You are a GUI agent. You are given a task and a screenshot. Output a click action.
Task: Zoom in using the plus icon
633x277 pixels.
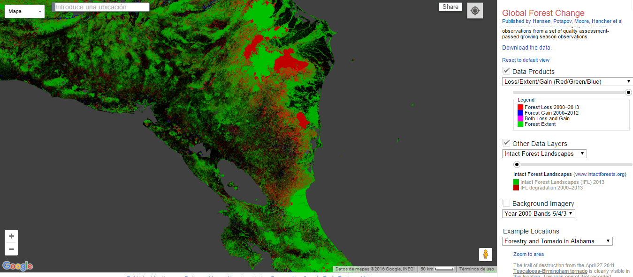click(11, 236)
